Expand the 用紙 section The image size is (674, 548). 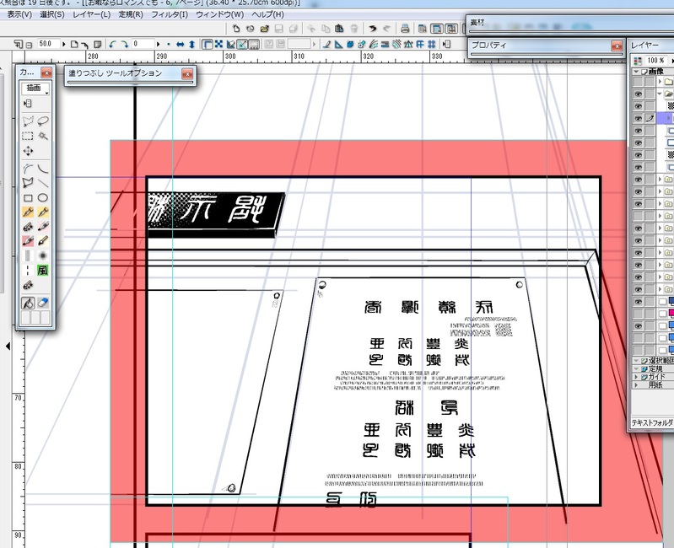[x=637, y=384]
